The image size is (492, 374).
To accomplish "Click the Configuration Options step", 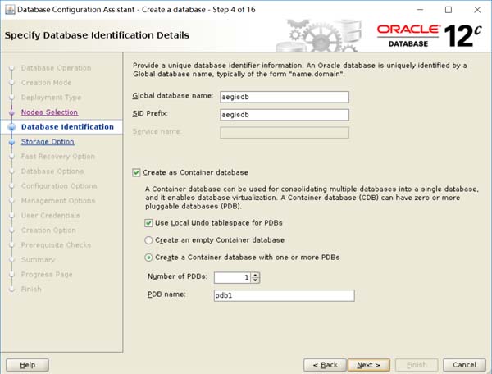I will pyautogui.click(x=59, y=186).
